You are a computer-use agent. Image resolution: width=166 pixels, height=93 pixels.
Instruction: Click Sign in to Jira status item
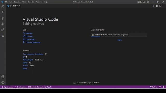[x=7, y=87]
